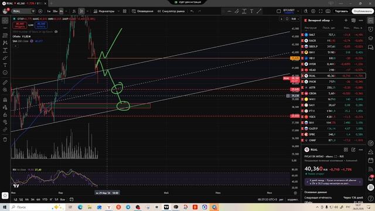
Task: Switch to the 30м timeframe
Action: (x=55, y=11)
